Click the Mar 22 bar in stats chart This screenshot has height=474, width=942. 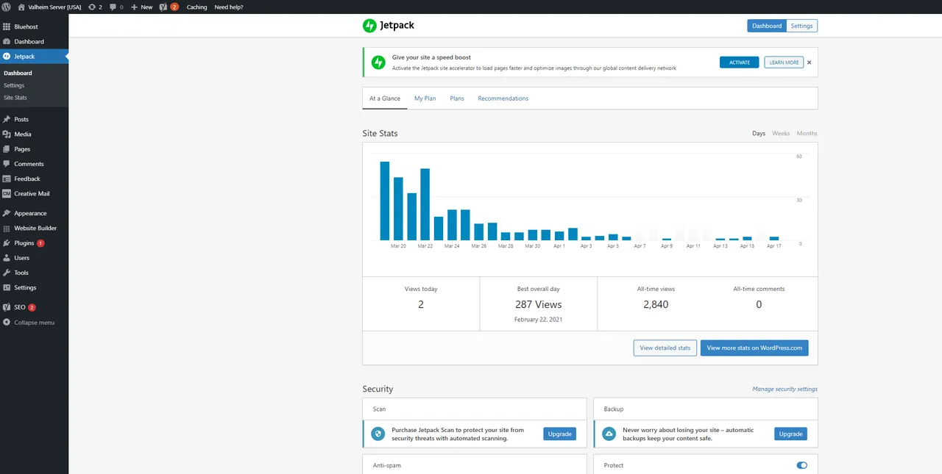click(x=425, y=204)
